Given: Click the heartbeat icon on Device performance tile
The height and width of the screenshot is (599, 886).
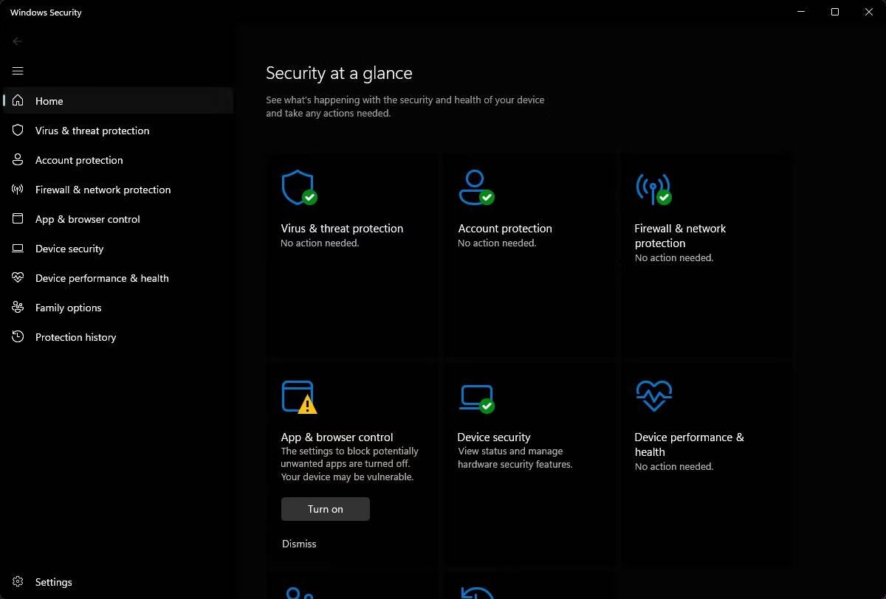Looking at the screenshot, I should point(653,395).
